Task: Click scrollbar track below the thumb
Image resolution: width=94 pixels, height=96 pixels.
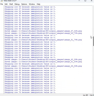Action: 94,69
